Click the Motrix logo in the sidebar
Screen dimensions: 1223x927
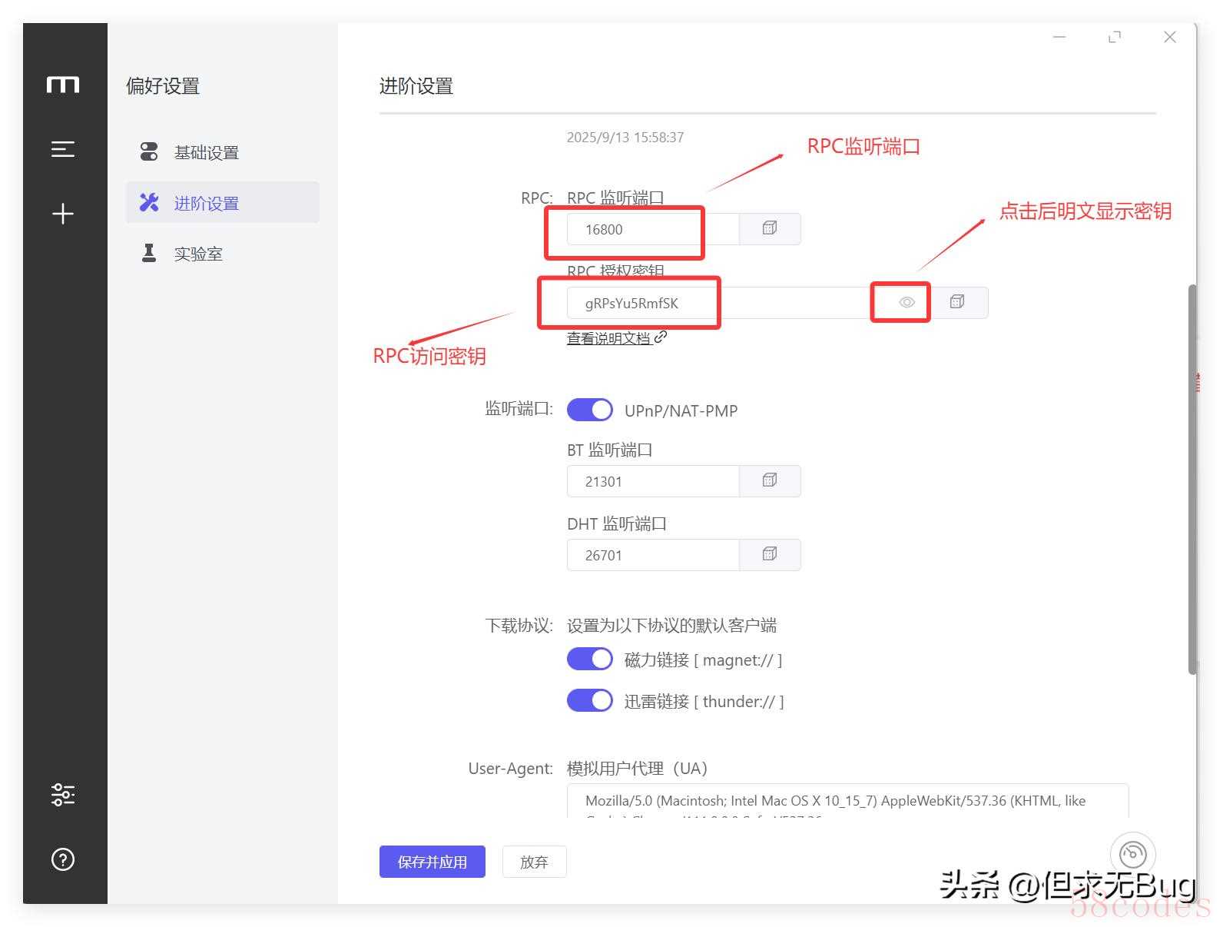click(x=63, y=85)
